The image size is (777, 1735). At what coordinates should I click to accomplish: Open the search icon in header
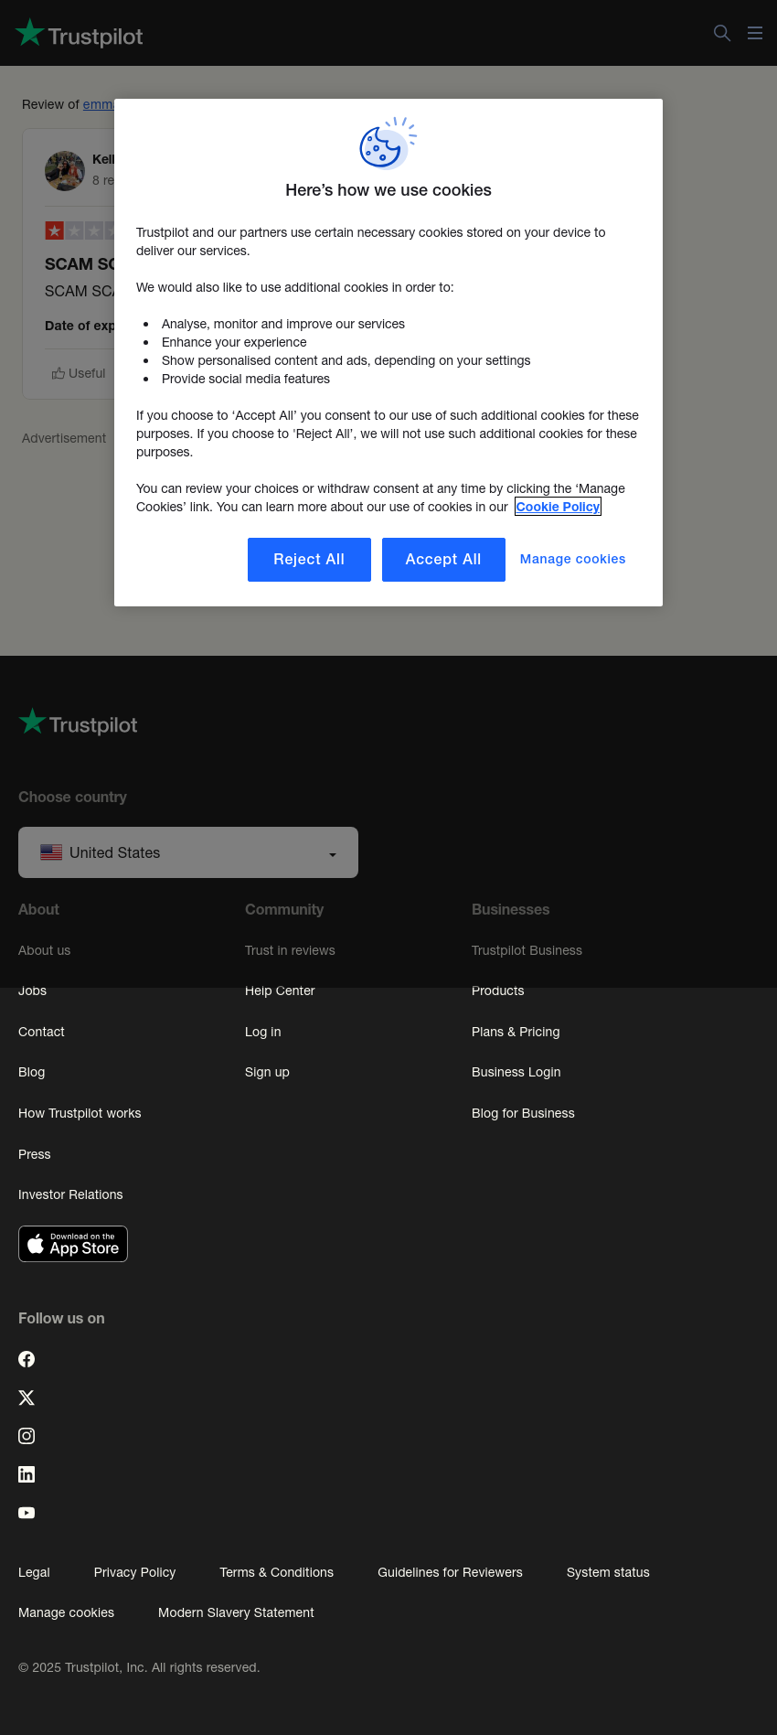click(722, 33)
